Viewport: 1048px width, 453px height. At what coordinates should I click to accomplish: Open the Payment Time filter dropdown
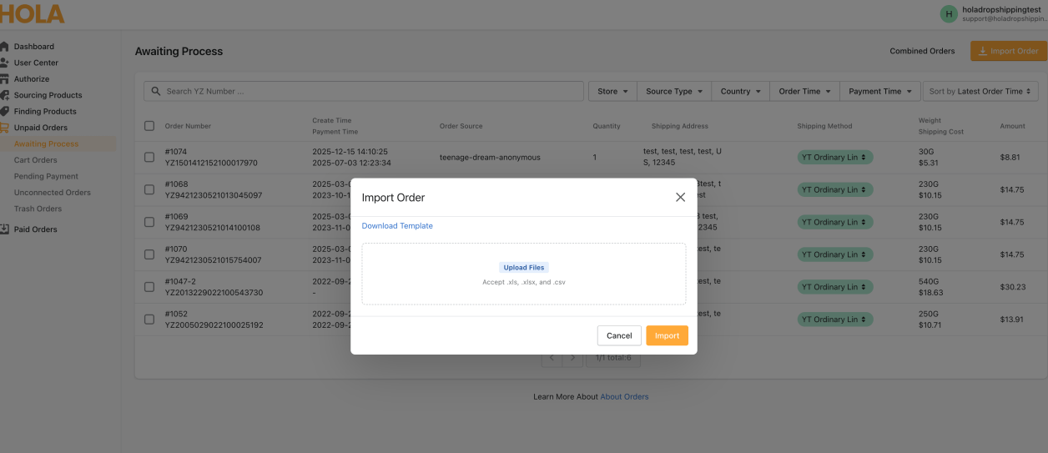coord(880,91)
